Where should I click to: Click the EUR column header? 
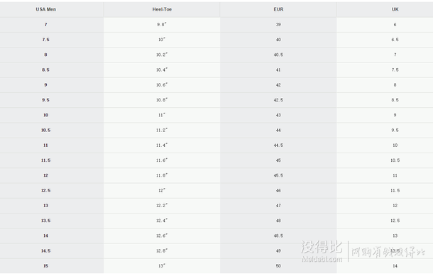278,10
